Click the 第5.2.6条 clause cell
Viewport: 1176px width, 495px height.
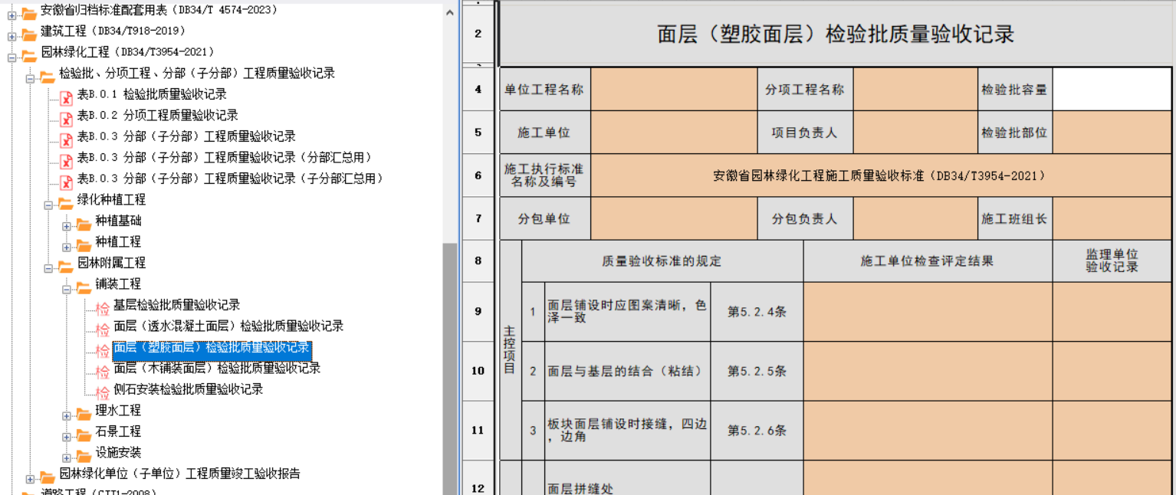pyautogui.click(x=757, y=431)
